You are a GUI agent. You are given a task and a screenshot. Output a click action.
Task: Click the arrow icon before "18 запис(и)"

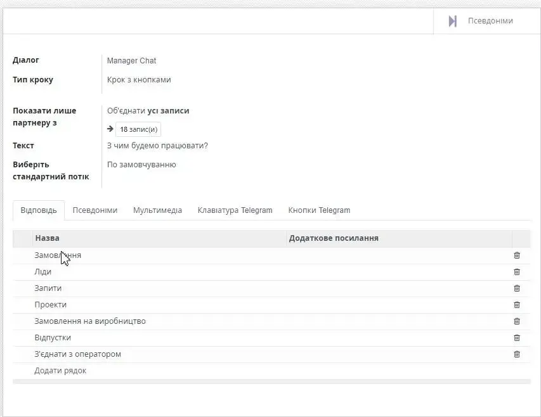click(x=109, y=129)
